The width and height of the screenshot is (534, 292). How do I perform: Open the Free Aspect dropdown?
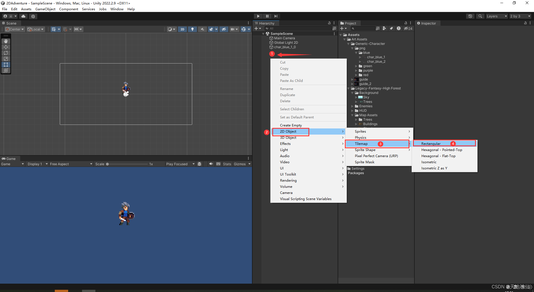[x=71, y=164]
